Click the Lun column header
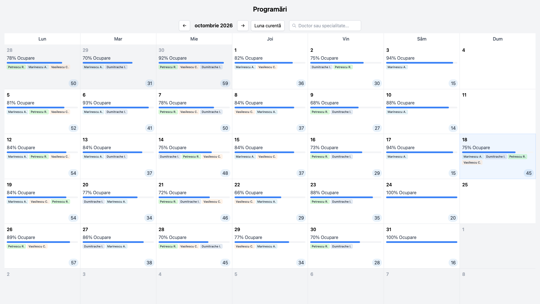540x304 pixels. point(42,39)
